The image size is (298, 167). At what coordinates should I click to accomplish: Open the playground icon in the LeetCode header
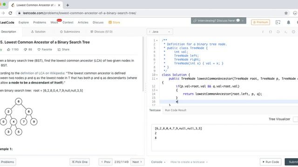[x=278, y=22]
